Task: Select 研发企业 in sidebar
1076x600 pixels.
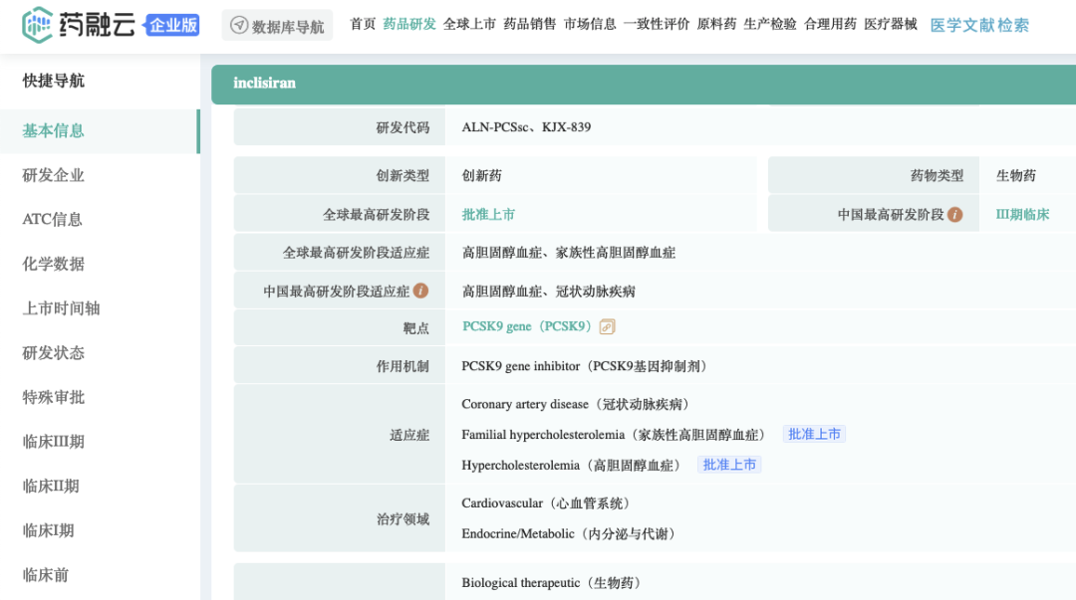Action: coord(54,175)
